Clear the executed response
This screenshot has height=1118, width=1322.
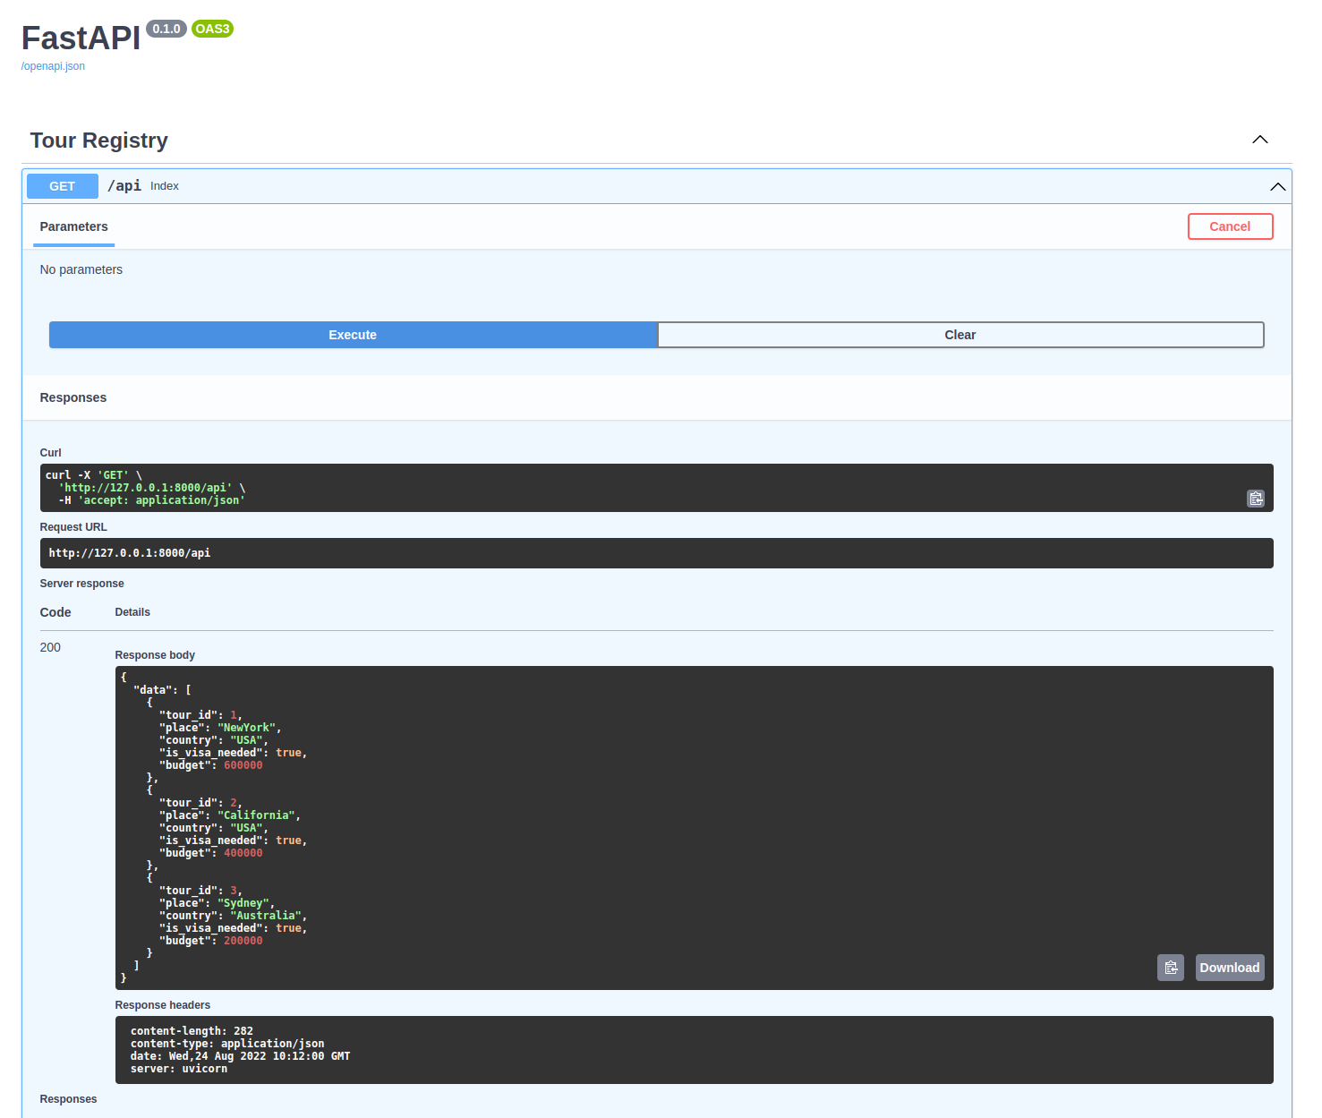tap(960, 335)
